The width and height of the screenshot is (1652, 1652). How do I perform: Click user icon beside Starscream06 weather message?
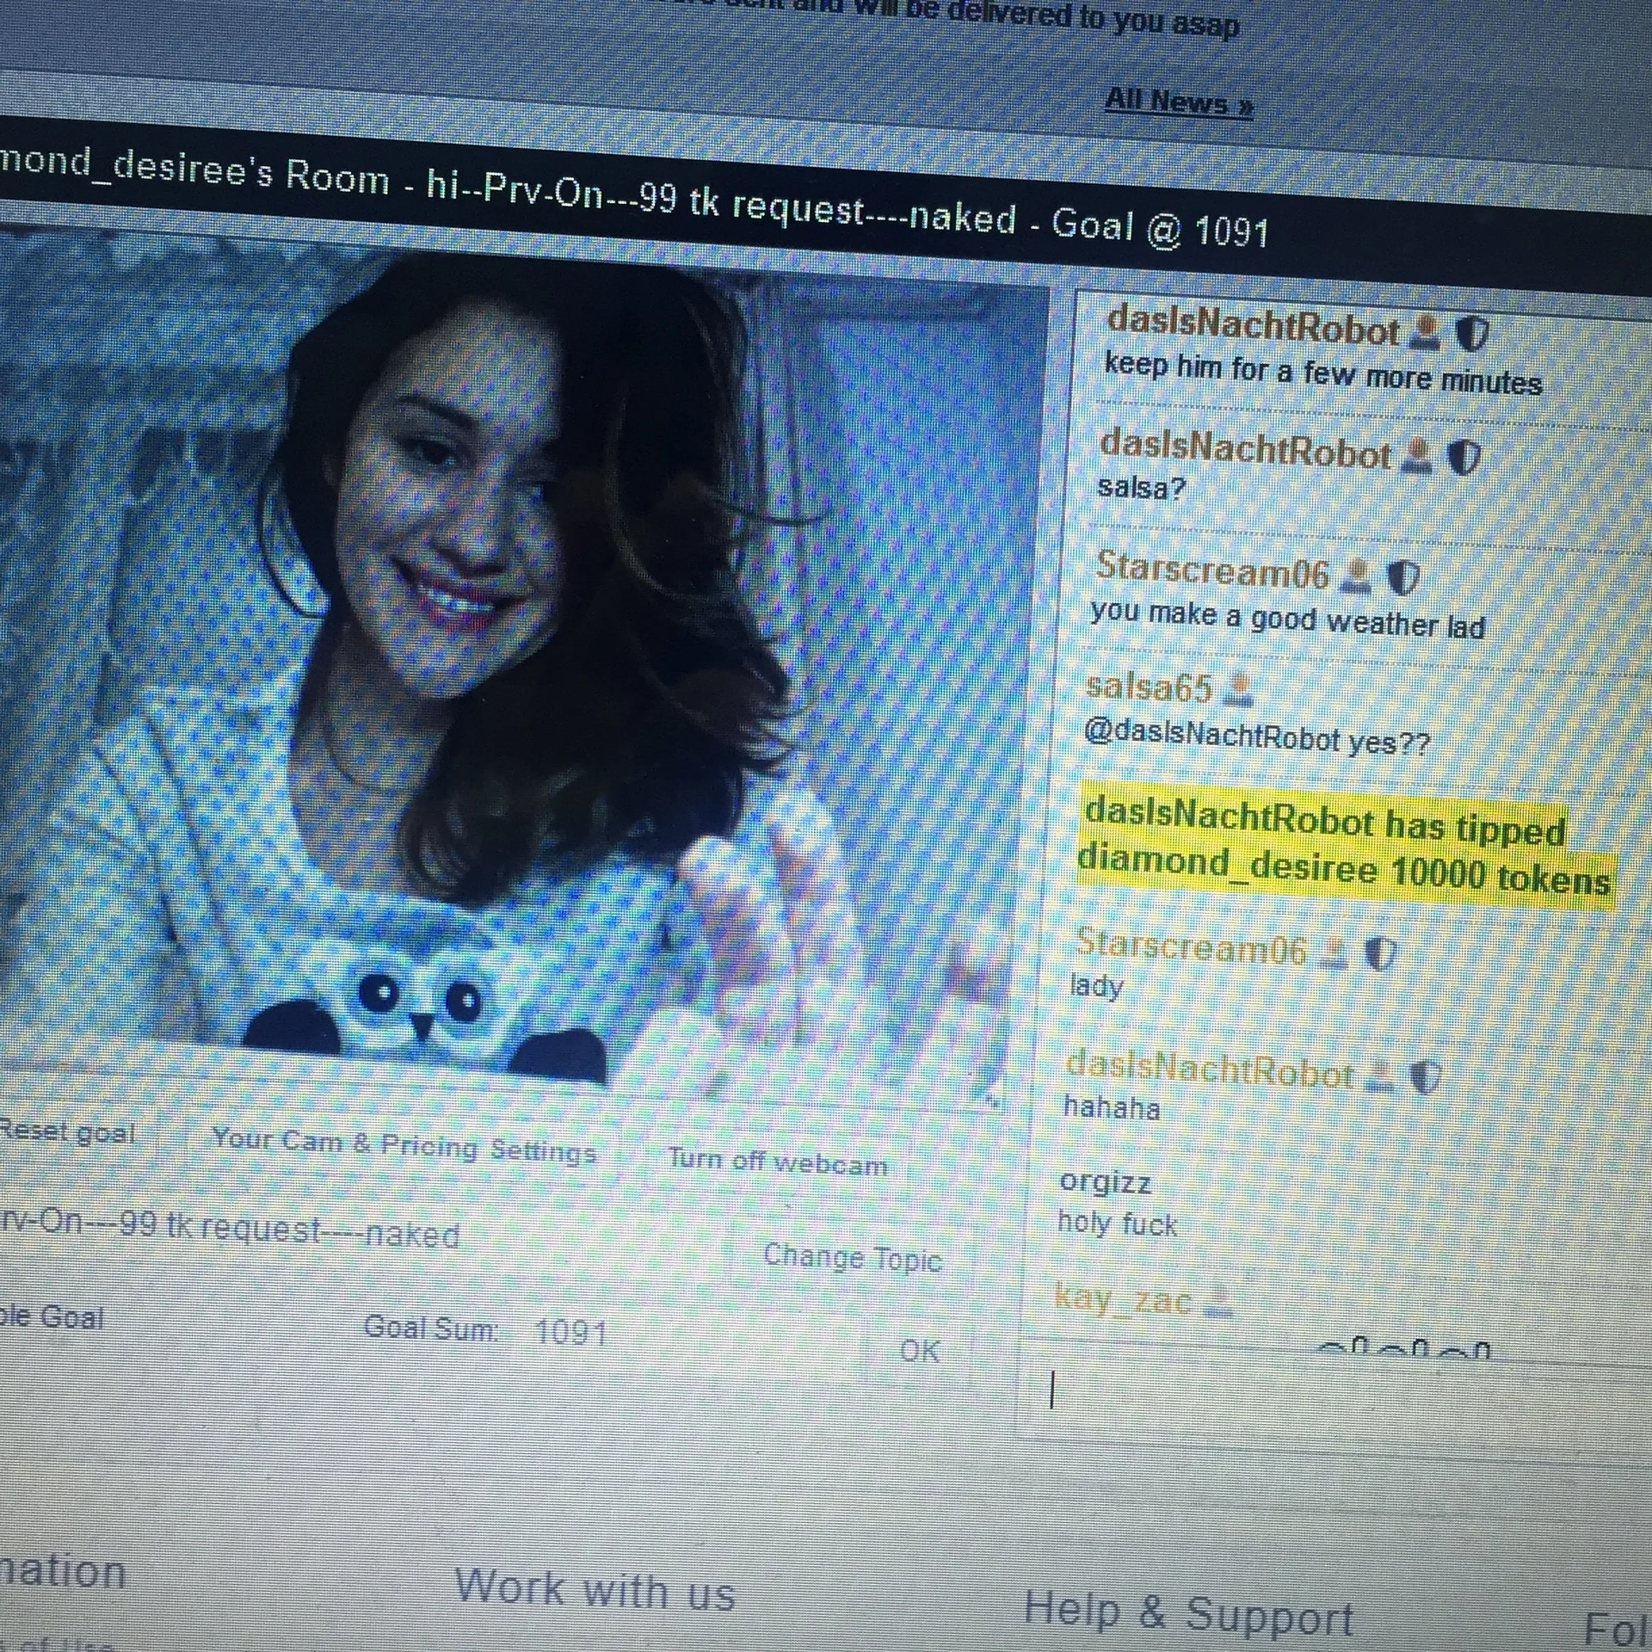click(x=1357, y=576)
